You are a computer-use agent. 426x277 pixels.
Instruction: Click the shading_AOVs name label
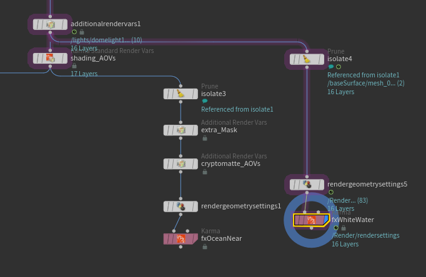click(93, 58)
